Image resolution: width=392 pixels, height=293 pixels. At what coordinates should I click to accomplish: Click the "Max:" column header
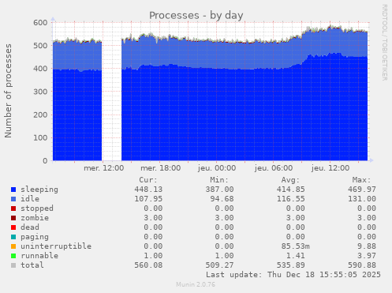pyautogui.click(x=362, y=180)
